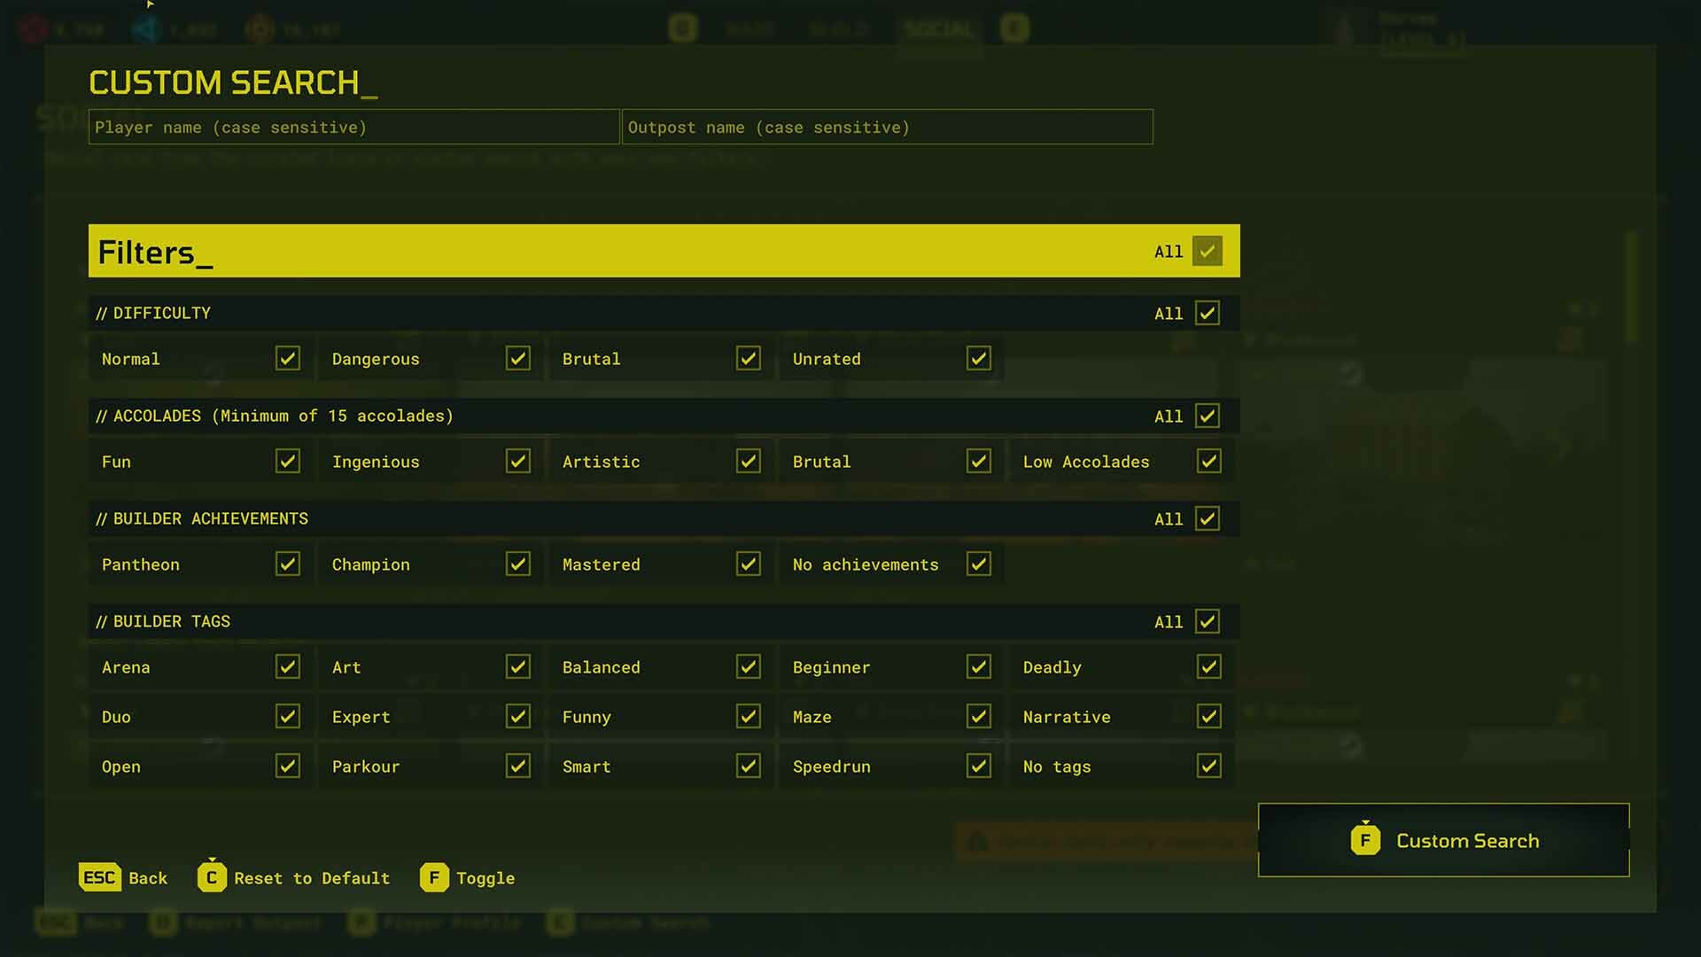Uncheck the Speedrun tag checkbox
The width and height of the screenshot is (1701, 957).
point(978,766)
